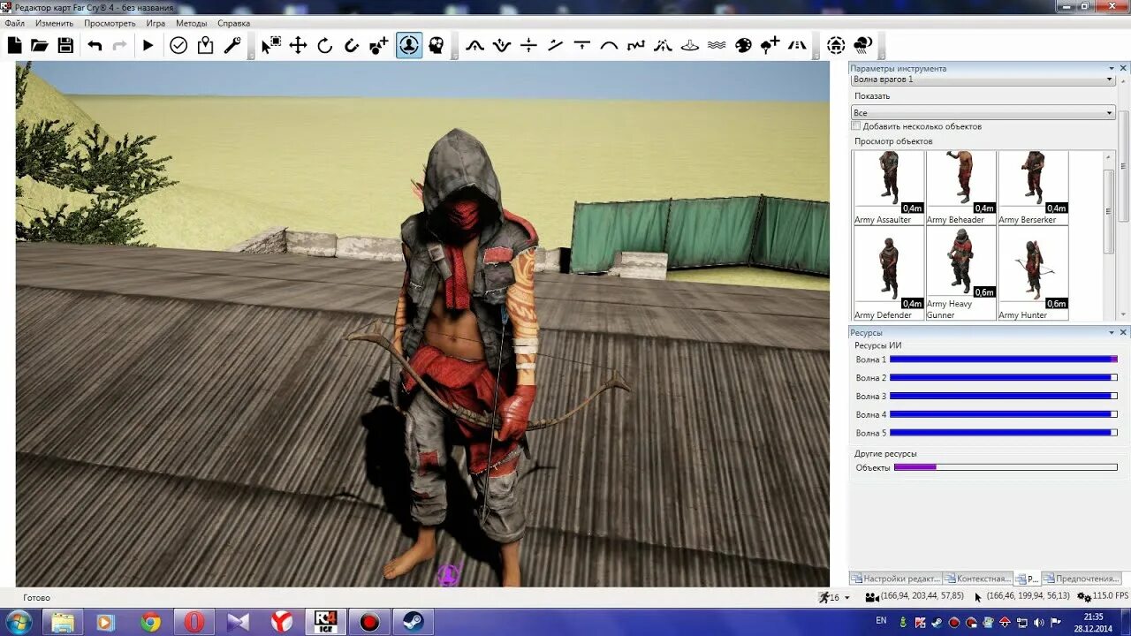
Task: Enable 'Добавить несколько объектов' checkbox
Action: point(856,126)
